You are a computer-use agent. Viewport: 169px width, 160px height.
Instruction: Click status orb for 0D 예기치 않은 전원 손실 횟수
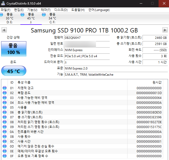tap(5, 146)
